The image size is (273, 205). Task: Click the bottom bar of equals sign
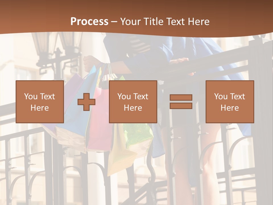[181, 106]
